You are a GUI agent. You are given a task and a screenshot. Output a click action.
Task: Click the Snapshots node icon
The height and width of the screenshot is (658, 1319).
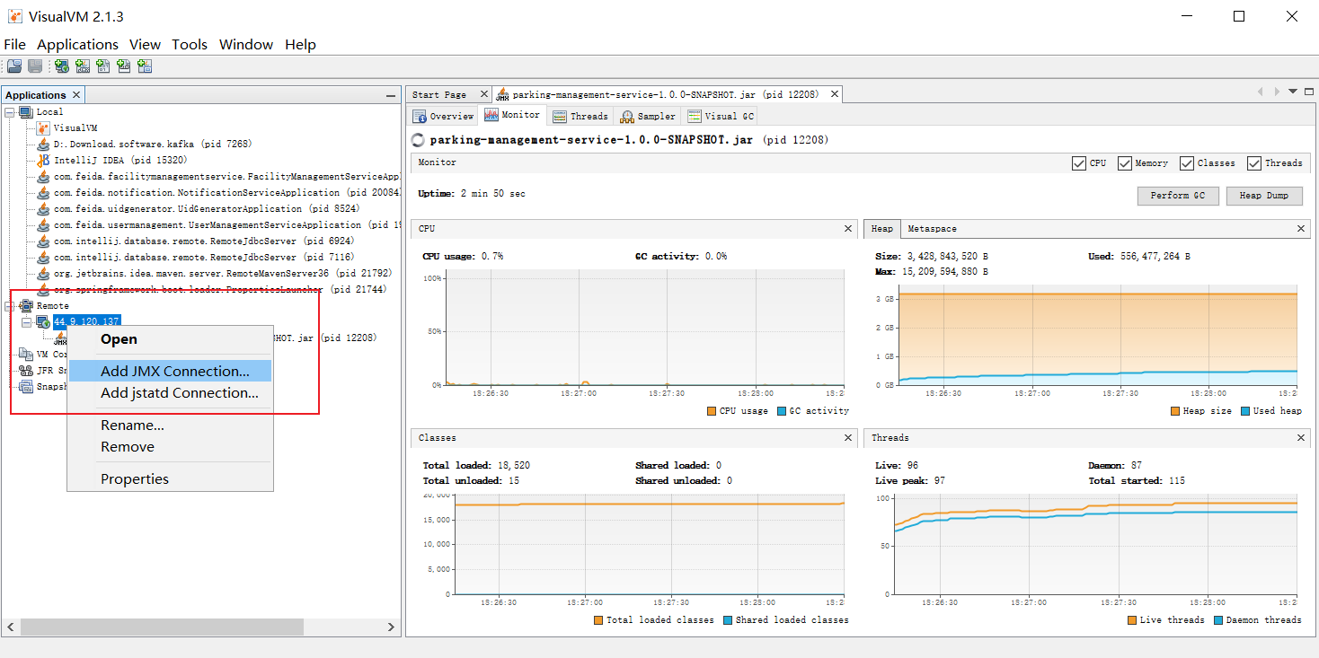click(x=26, y=387)
